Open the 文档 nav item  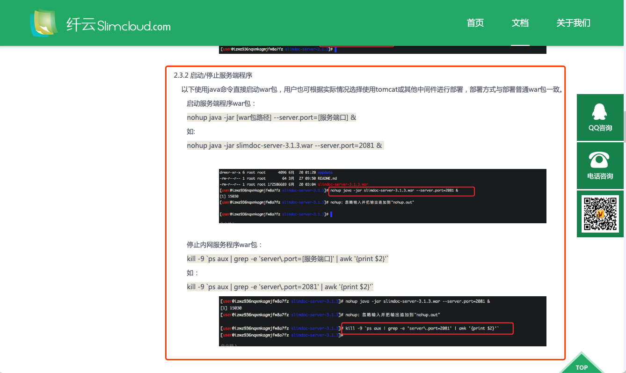[520, 23]
